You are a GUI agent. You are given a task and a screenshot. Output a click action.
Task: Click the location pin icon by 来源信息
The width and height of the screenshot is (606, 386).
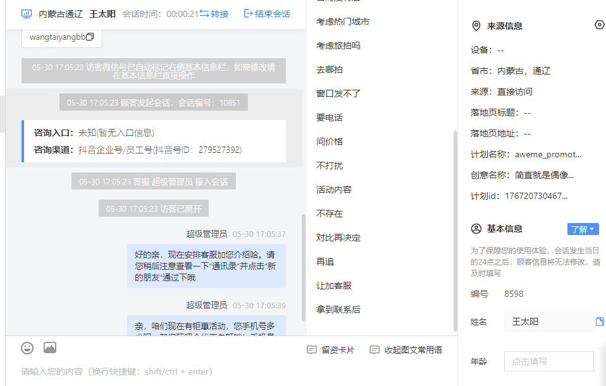pyautogui.click(x=476, y=26)
